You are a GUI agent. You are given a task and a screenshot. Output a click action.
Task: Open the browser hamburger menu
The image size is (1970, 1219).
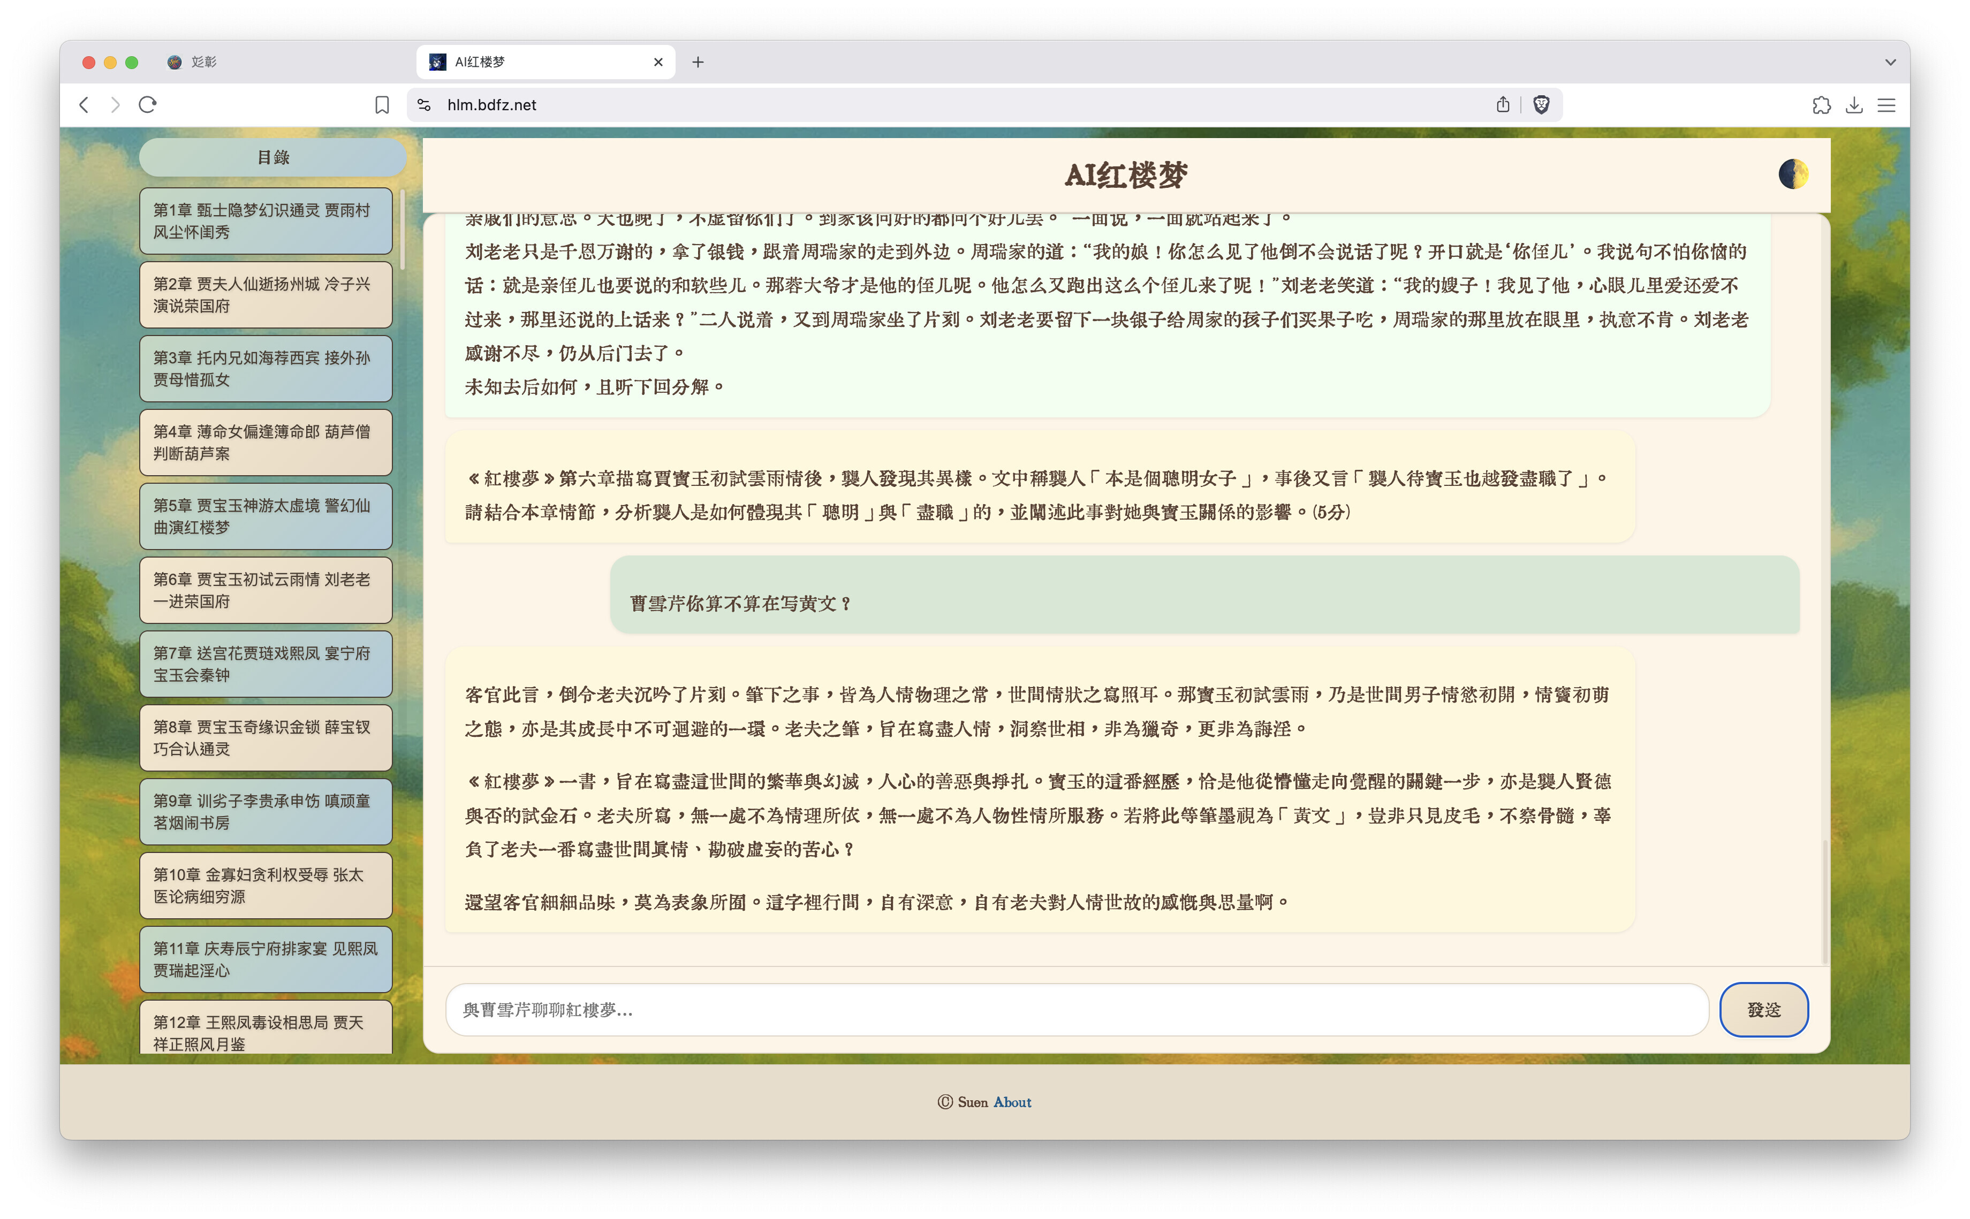coord(1885,105)
